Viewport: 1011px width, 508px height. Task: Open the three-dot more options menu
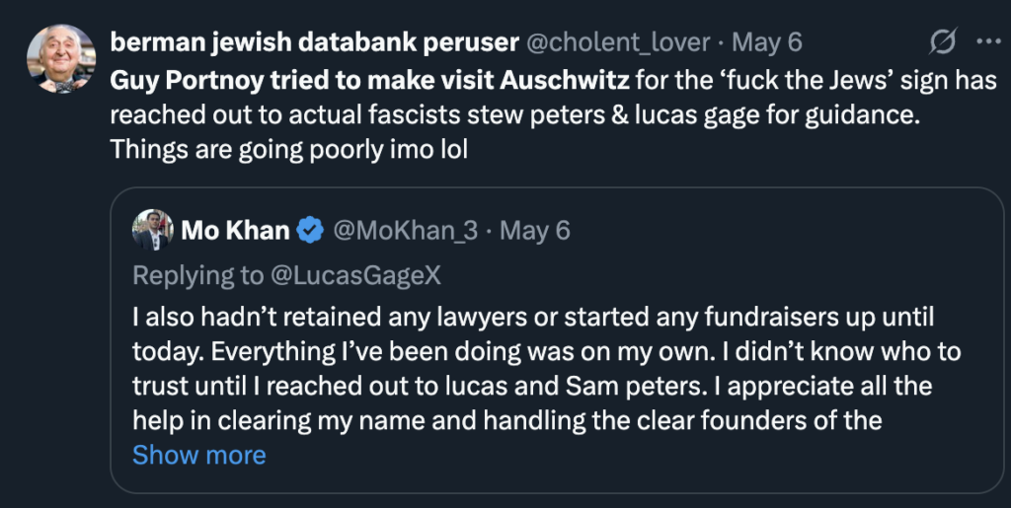(988, 41)
